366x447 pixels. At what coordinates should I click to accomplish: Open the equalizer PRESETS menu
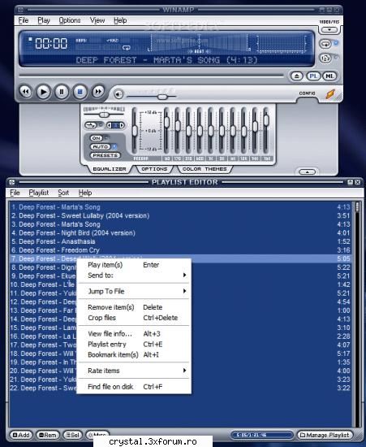105,155
